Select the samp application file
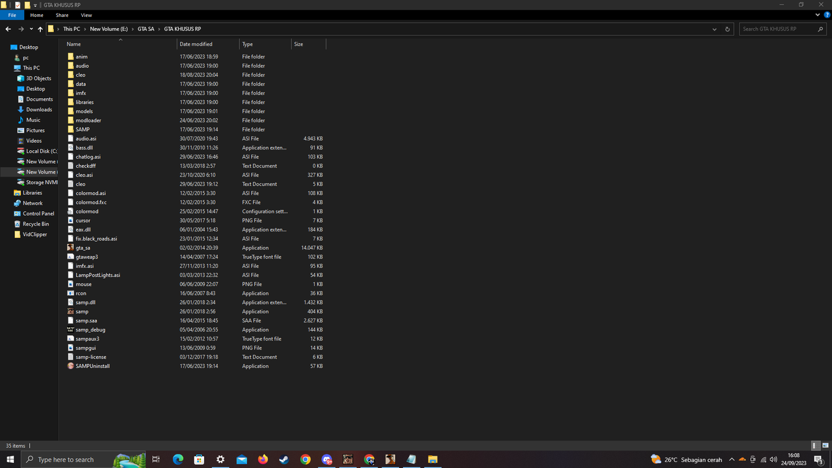Viewport: 832px width, 468px height. 81,311
